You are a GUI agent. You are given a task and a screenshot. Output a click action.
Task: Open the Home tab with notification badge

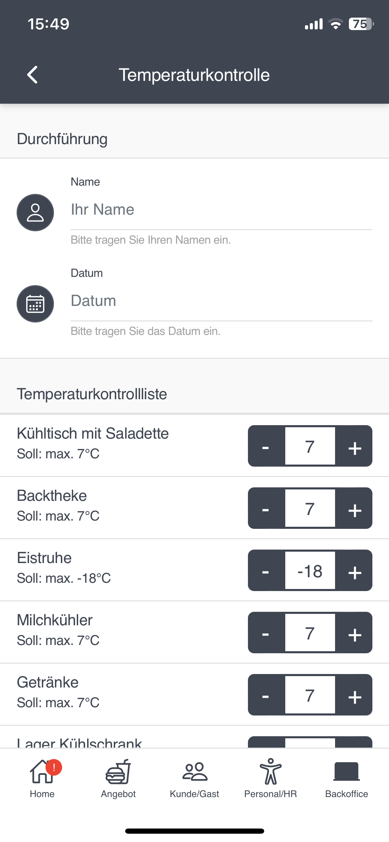(x=42, y=777)
